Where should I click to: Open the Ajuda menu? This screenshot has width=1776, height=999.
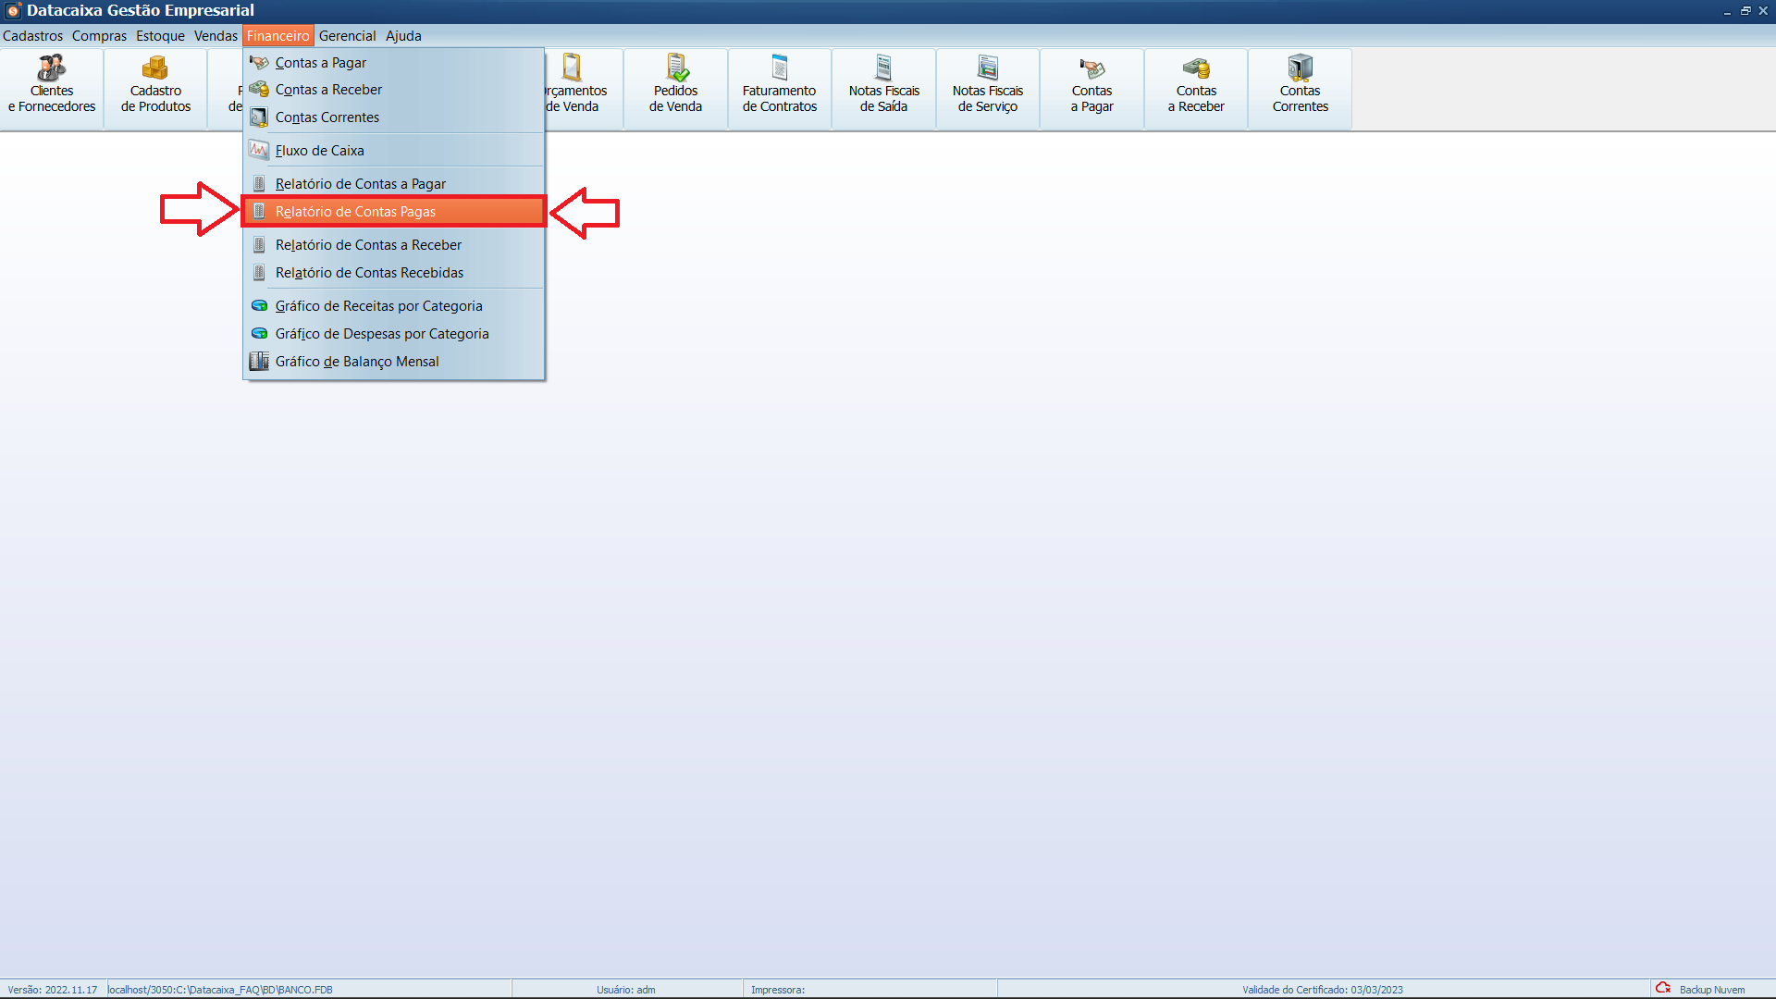click(403, 36)
